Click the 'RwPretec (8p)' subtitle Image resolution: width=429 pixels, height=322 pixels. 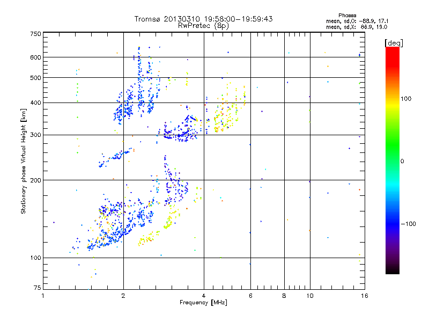[x=203, y=26]
